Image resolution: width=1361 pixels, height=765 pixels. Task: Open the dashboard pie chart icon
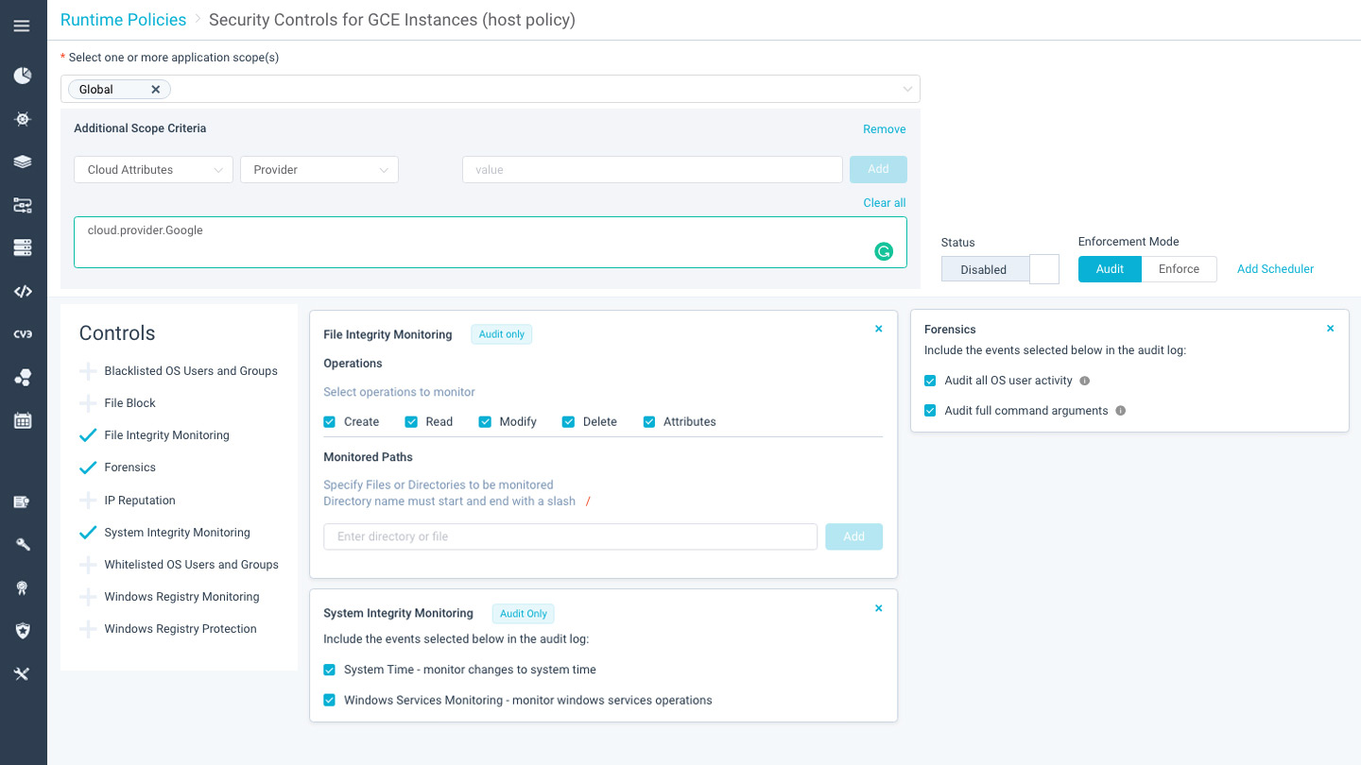[x=23, y=76]
